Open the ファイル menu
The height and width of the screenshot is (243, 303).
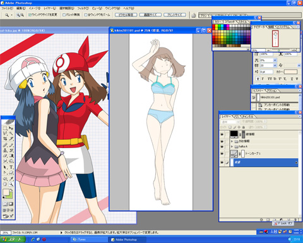pos(8,8)
